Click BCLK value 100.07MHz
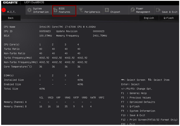 pyautogui.click(x=45, y=36)
